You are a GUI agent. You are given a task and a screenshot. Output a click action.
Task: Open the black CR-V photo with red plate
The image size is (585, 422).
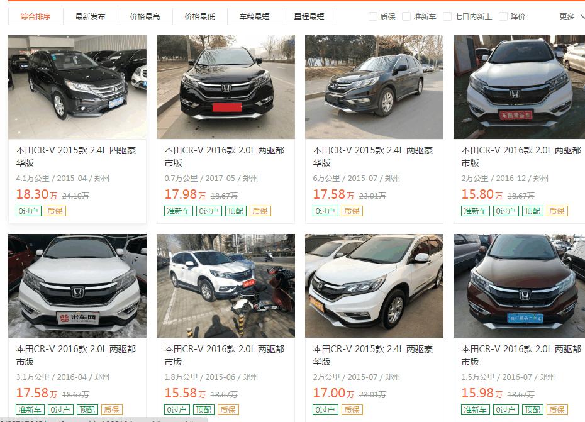226,87
